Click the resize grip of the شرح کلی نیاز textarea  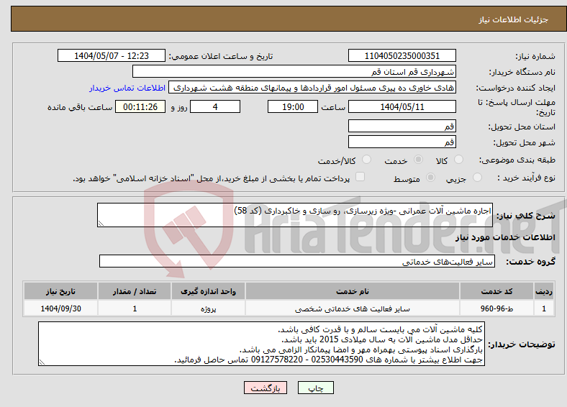tap(101, 224)
